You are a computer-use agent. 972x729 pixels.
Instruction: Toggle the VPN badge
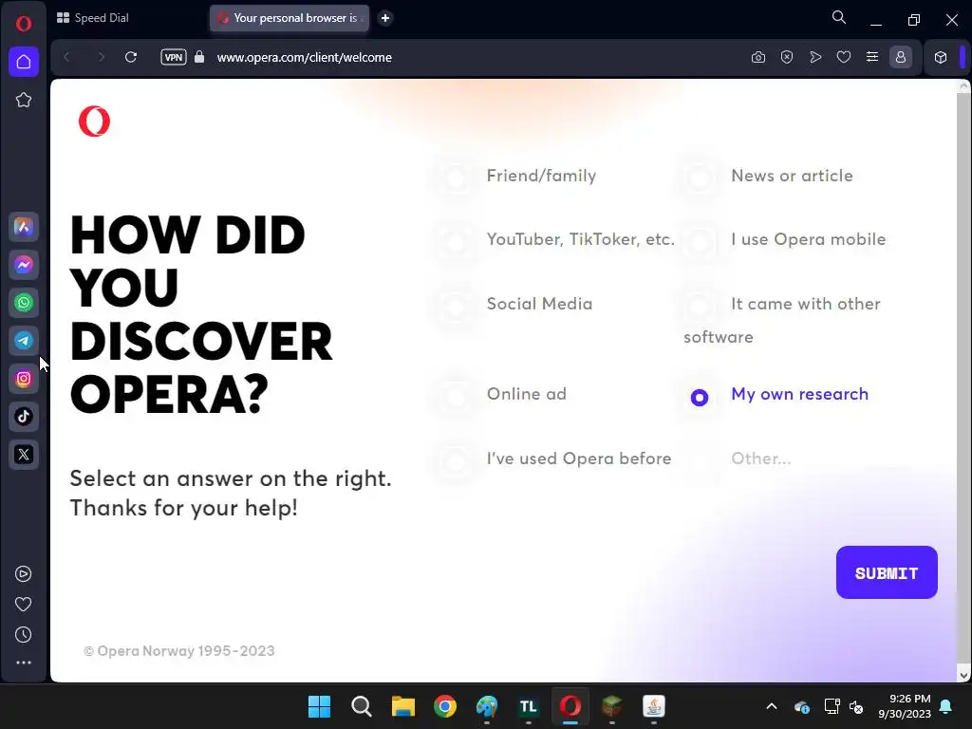tap(174, 57)
